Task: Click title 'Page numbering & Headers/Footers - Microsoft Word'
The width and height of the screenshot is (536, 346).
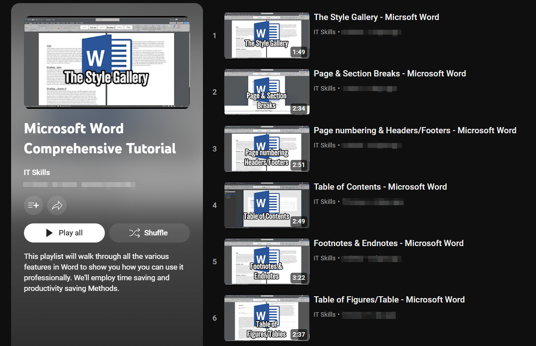Action: click(415, 131)
